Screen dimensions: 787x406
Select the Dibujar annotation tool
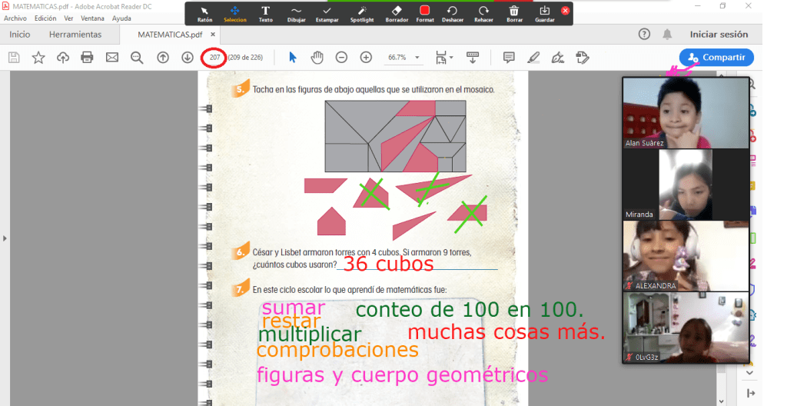click(x=296, y=14)
